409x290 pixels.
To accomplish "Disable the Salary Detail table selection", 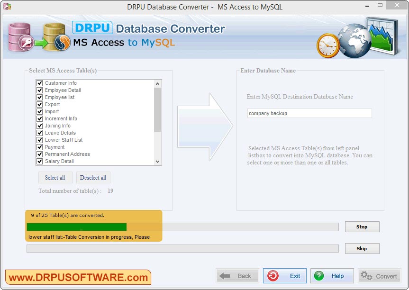I will coord(39,161).
